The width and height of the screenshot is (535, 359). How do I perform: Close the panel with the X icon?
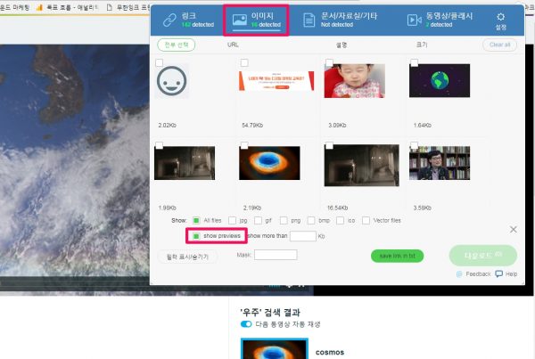(x=514, y=230)
